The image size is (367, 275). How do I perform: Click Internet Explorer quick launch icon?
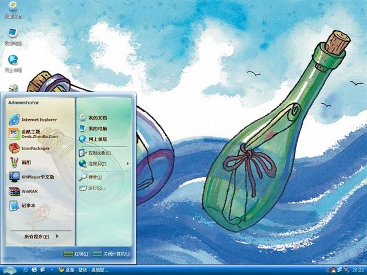click(25, 270)
